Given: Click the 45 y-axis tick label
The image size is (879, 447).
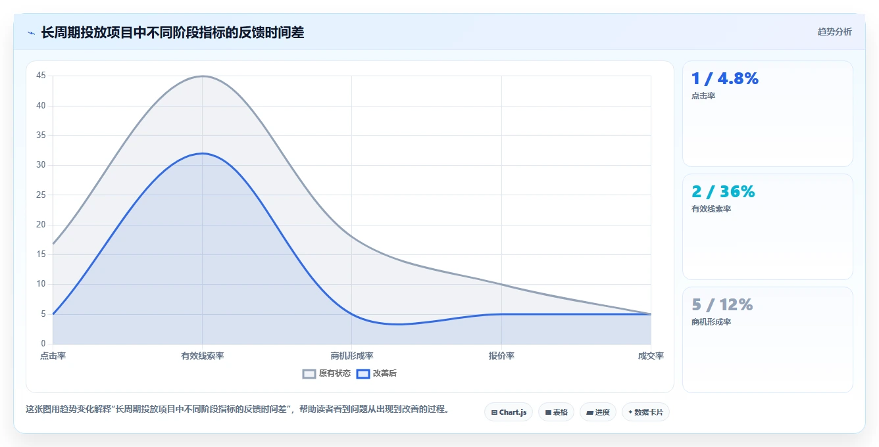Looking at the screenshot, I should [x=41, y=76].
